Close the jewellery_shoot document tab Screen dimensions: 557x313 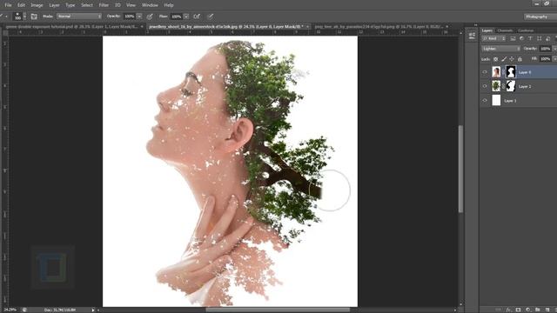click(x=307, y=27)
